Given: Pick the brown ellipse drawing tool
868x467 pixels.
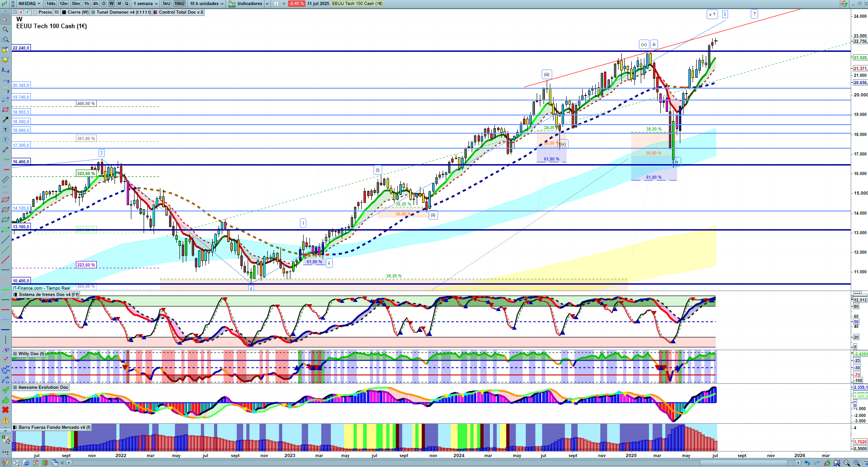Looking at the screenshot, I should point(5,210).
